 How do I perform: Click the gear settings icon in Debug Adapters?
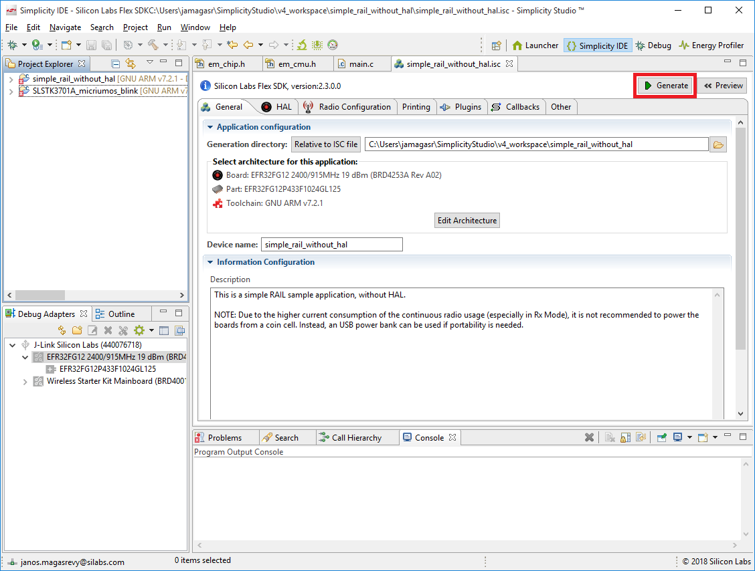pos(139,330)
